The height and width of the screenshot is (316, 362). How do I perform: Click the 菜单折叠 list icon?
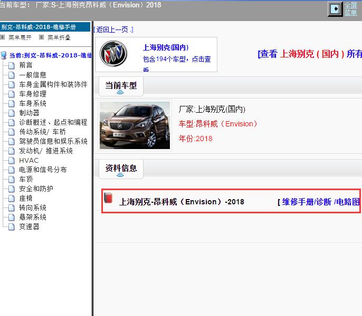(x=41, y=37)
